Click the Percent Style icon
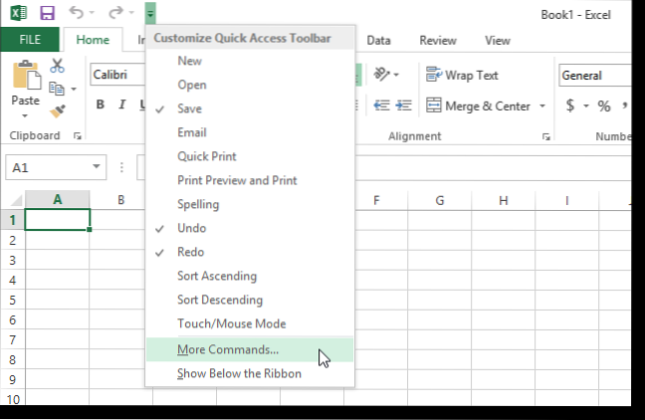 [x=604, y=106]
